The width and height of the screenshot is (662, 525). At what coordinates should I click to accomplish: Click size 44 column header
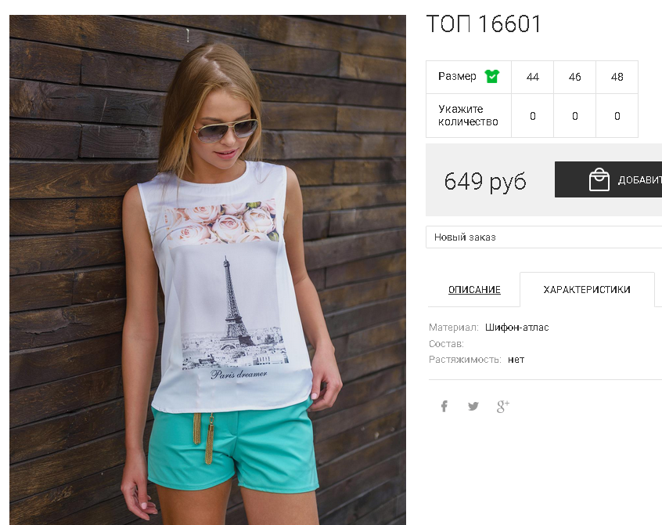pos(532,77)
